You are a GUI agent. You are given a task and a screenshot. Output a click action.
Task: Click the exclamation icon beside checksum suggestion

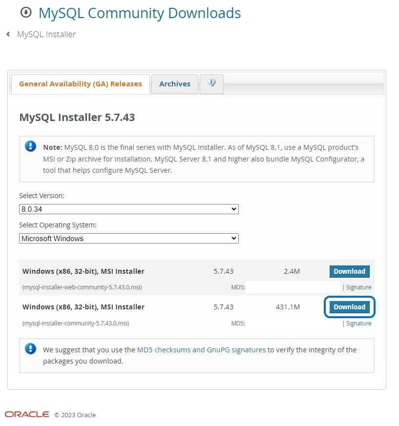click(x=30, y=348)
